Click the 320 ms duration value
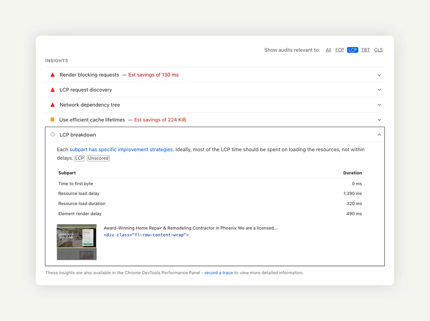 [x=354, y=203]
